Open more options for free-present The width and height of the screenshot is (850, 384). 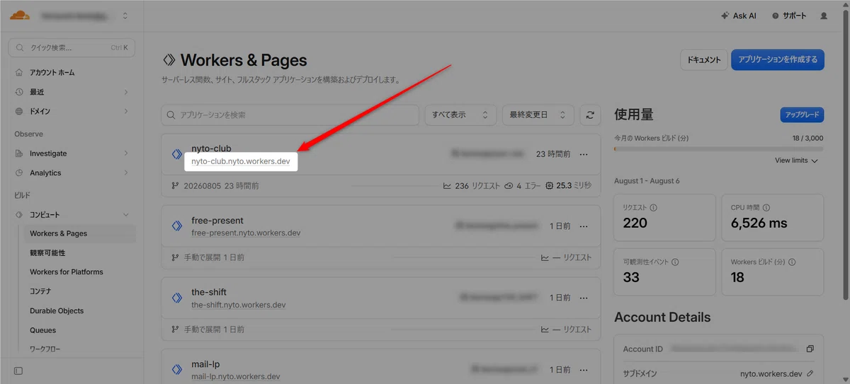click(584, 226)
